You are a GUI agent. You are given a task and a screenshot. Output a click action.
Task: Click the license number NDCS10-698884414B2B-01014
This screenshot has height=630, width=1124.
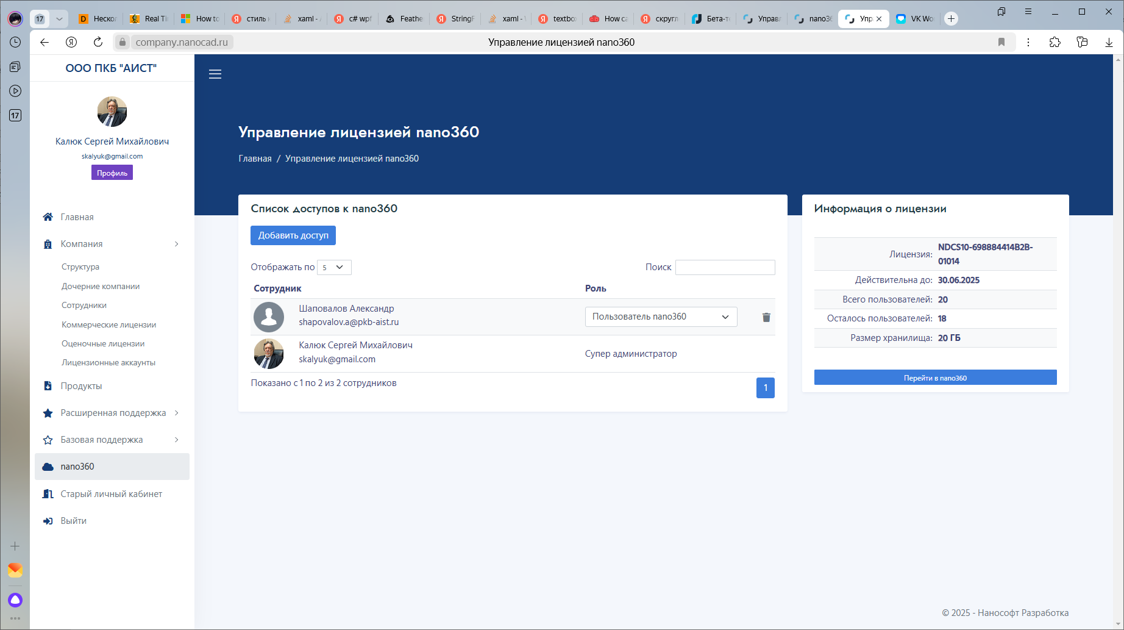[x=985, y=254]
